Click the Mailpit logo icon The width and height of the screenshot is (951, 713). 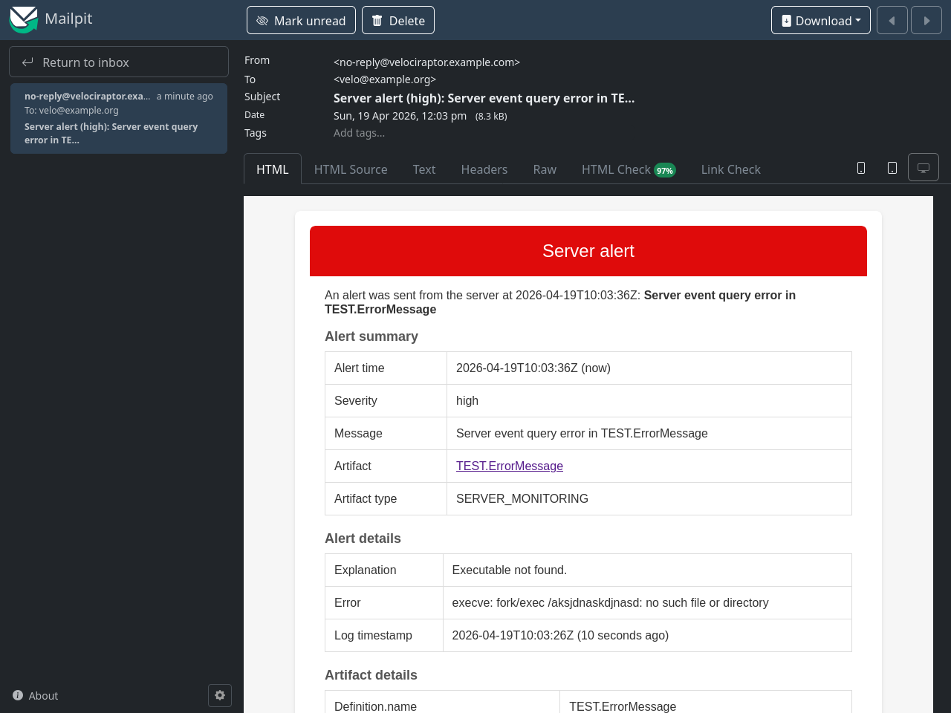coord(23,19)
